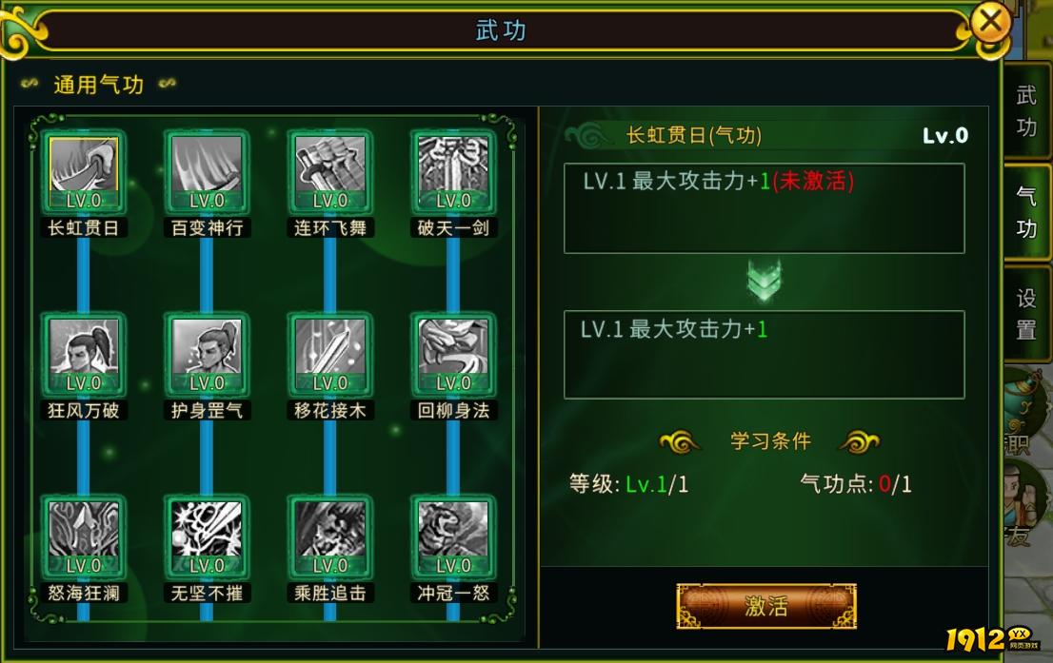
Task: Click the 激活 activate button
Action: pyautogui.click(x=766, y=606)
